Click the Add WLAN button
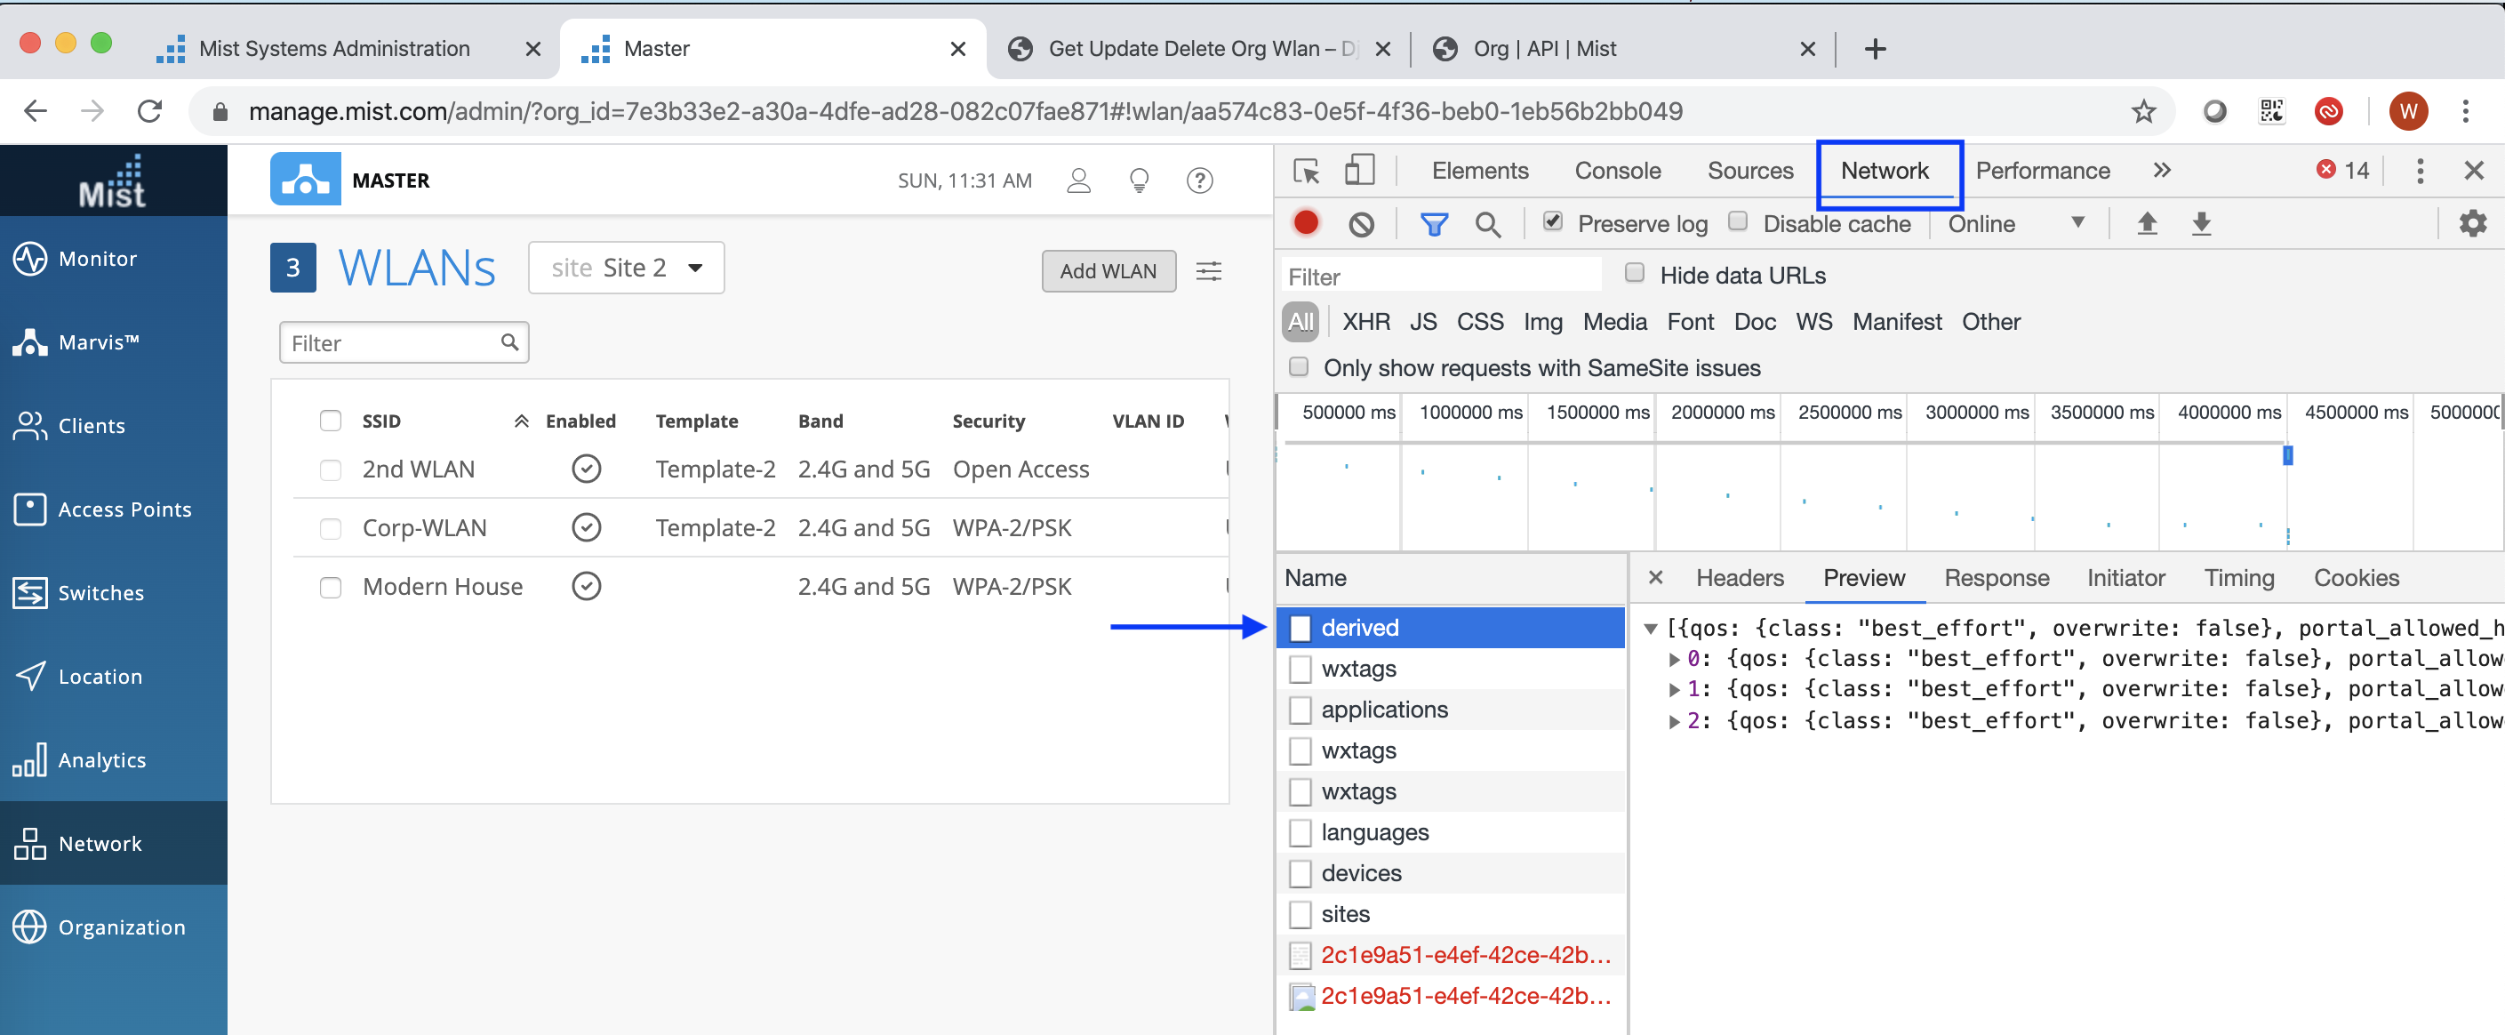 coord(1108,271)
